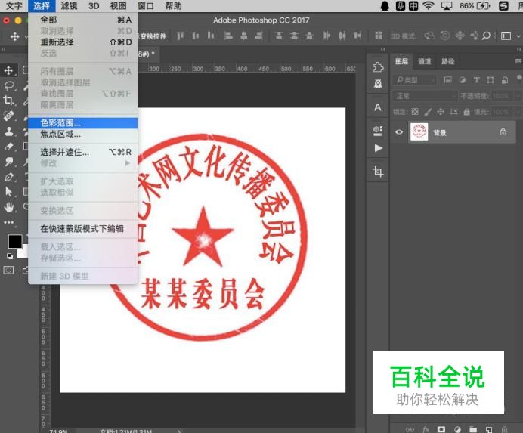The height and width of the screenshot is (433, 523).
Task: Select the Crop tool in the toolbox
Action: (x=8, y=100)
